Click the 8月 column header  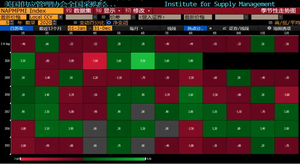tap(191, 33)
